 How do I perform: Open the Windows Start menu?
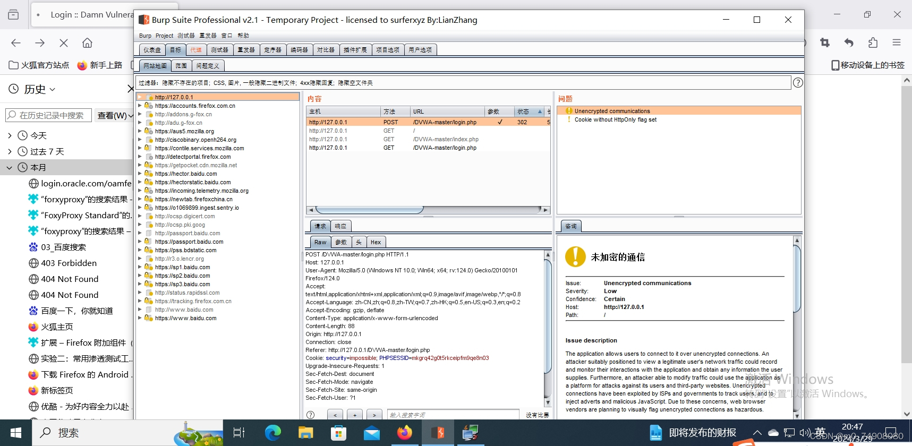tap(16, 433)
